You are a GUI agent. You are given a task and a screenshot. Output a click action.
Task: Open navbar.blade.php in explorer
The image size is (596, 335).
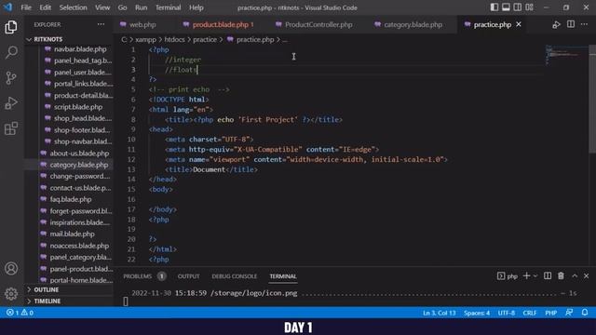(80, 49)
